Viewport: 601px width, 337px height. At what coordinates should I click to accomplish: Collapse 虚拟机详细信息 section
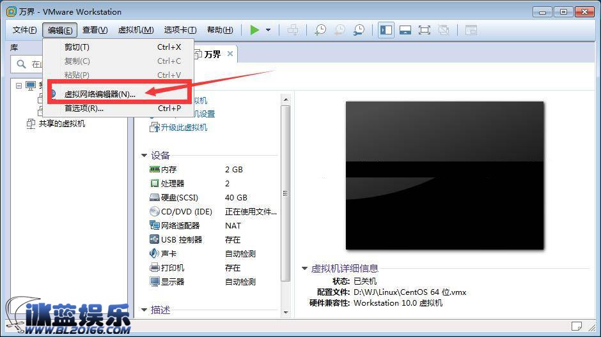tap(305, 269)
